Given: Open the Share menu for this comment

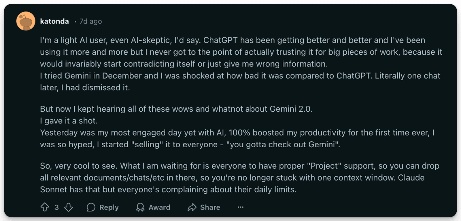Looking at the screenshot, I should (x=204, y=207).
